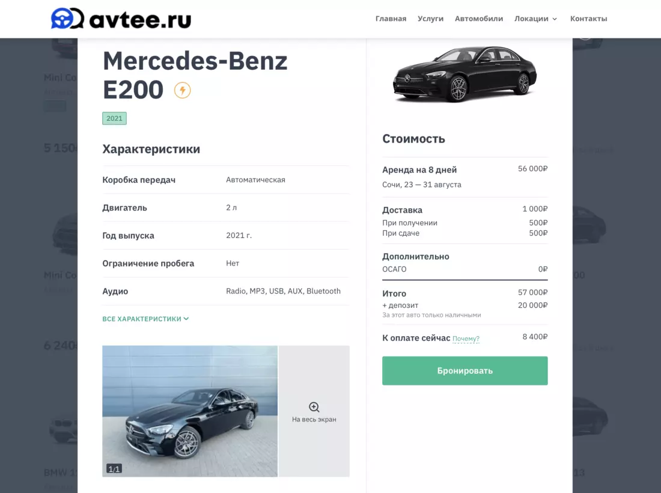
Task: Click the avtee.ru steering wheel logo icon
Action: tap(67, 19)
